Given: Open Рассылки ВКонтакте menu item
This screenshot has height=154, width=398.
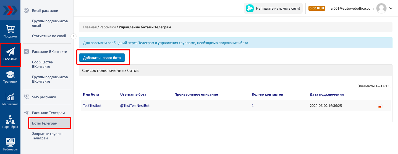Looking at the screenshot, I should click(x=49, y=52).
